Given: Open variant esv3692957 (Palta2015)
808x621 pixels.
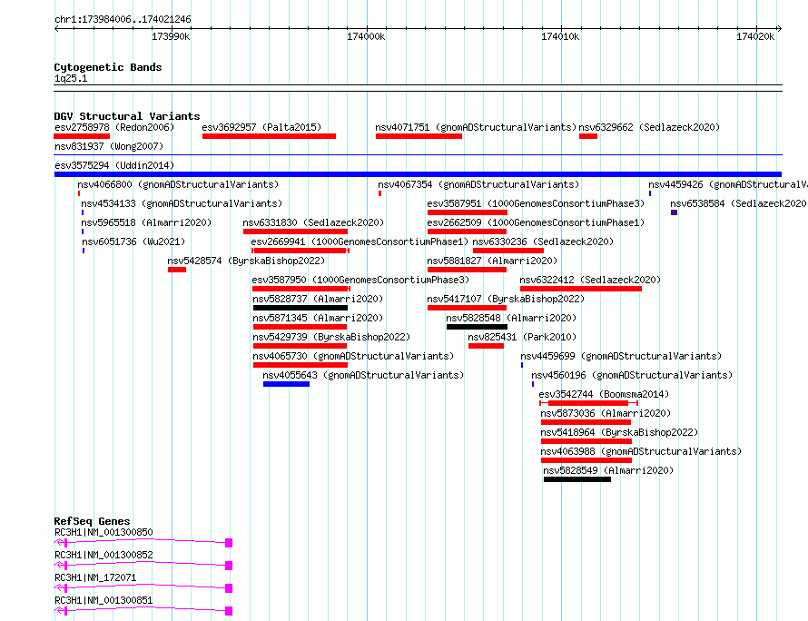Looking at the screenshot, I should [261, 127].
